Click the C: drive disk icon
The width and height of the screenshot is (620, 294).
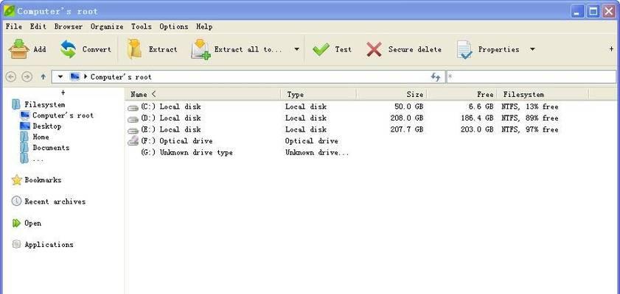tap(133, 107)
